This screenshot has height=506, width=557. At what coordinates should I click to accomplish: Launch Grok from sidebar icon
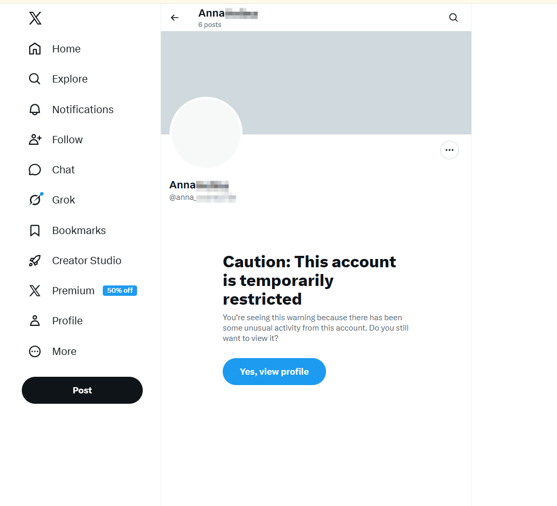[35, 200]
